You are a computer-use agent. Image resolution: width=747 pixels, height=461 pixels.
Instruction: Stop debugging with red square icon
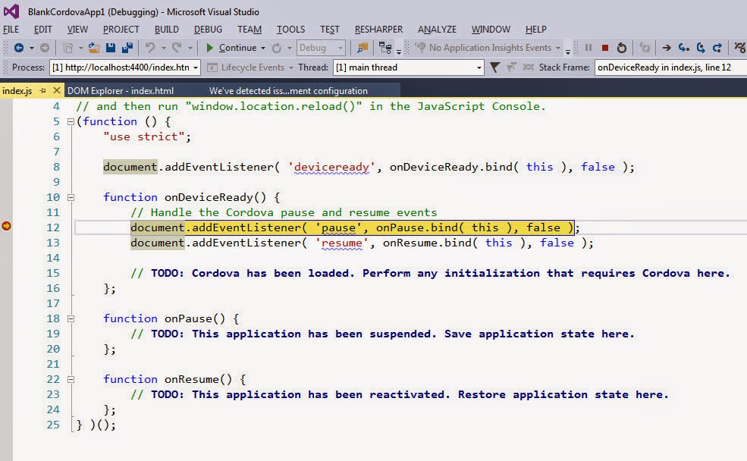click(605, 48)
